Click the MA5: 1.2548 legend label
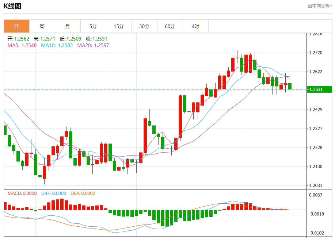 [x=22, y=45]
